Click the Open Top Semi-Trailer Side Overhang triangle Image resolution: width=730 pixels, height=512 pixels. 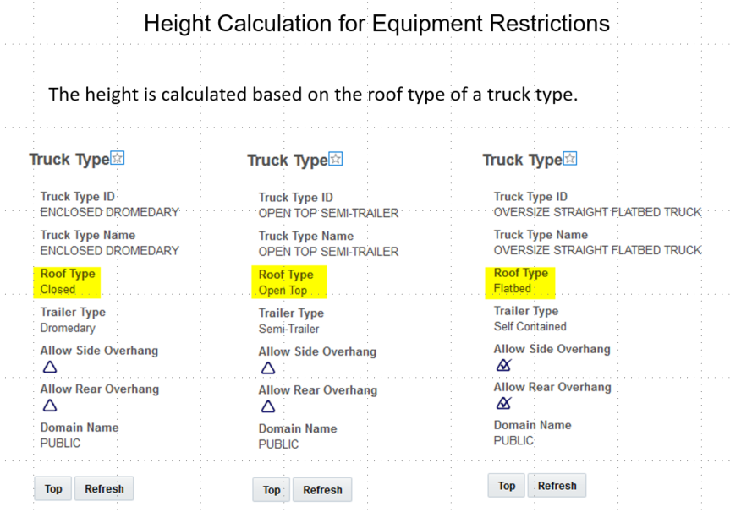tap(268, 368)
